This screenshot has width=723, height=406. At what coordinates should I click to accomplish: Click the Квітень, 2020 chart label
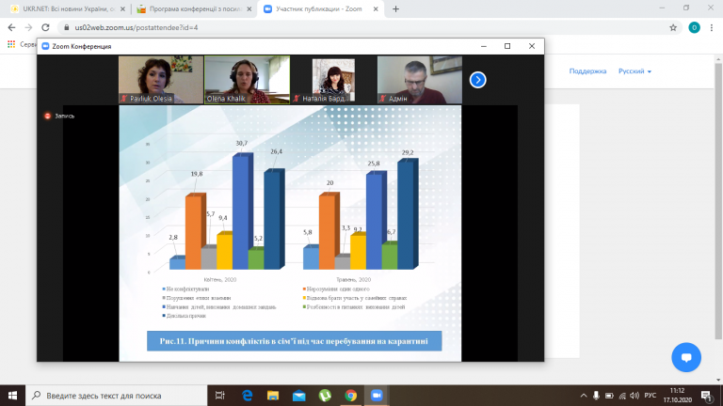click(x=220, y=279)
